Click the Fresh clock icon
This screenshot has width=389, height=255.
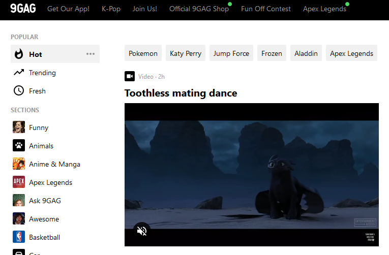coord(19,91)
